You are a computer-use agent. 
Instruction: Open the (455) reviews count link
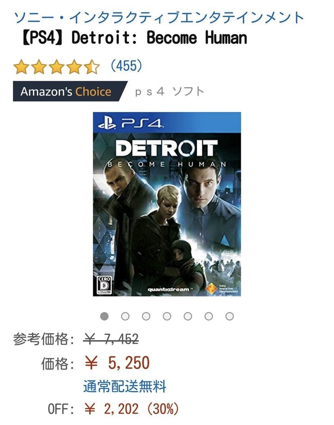click(126, 65)
